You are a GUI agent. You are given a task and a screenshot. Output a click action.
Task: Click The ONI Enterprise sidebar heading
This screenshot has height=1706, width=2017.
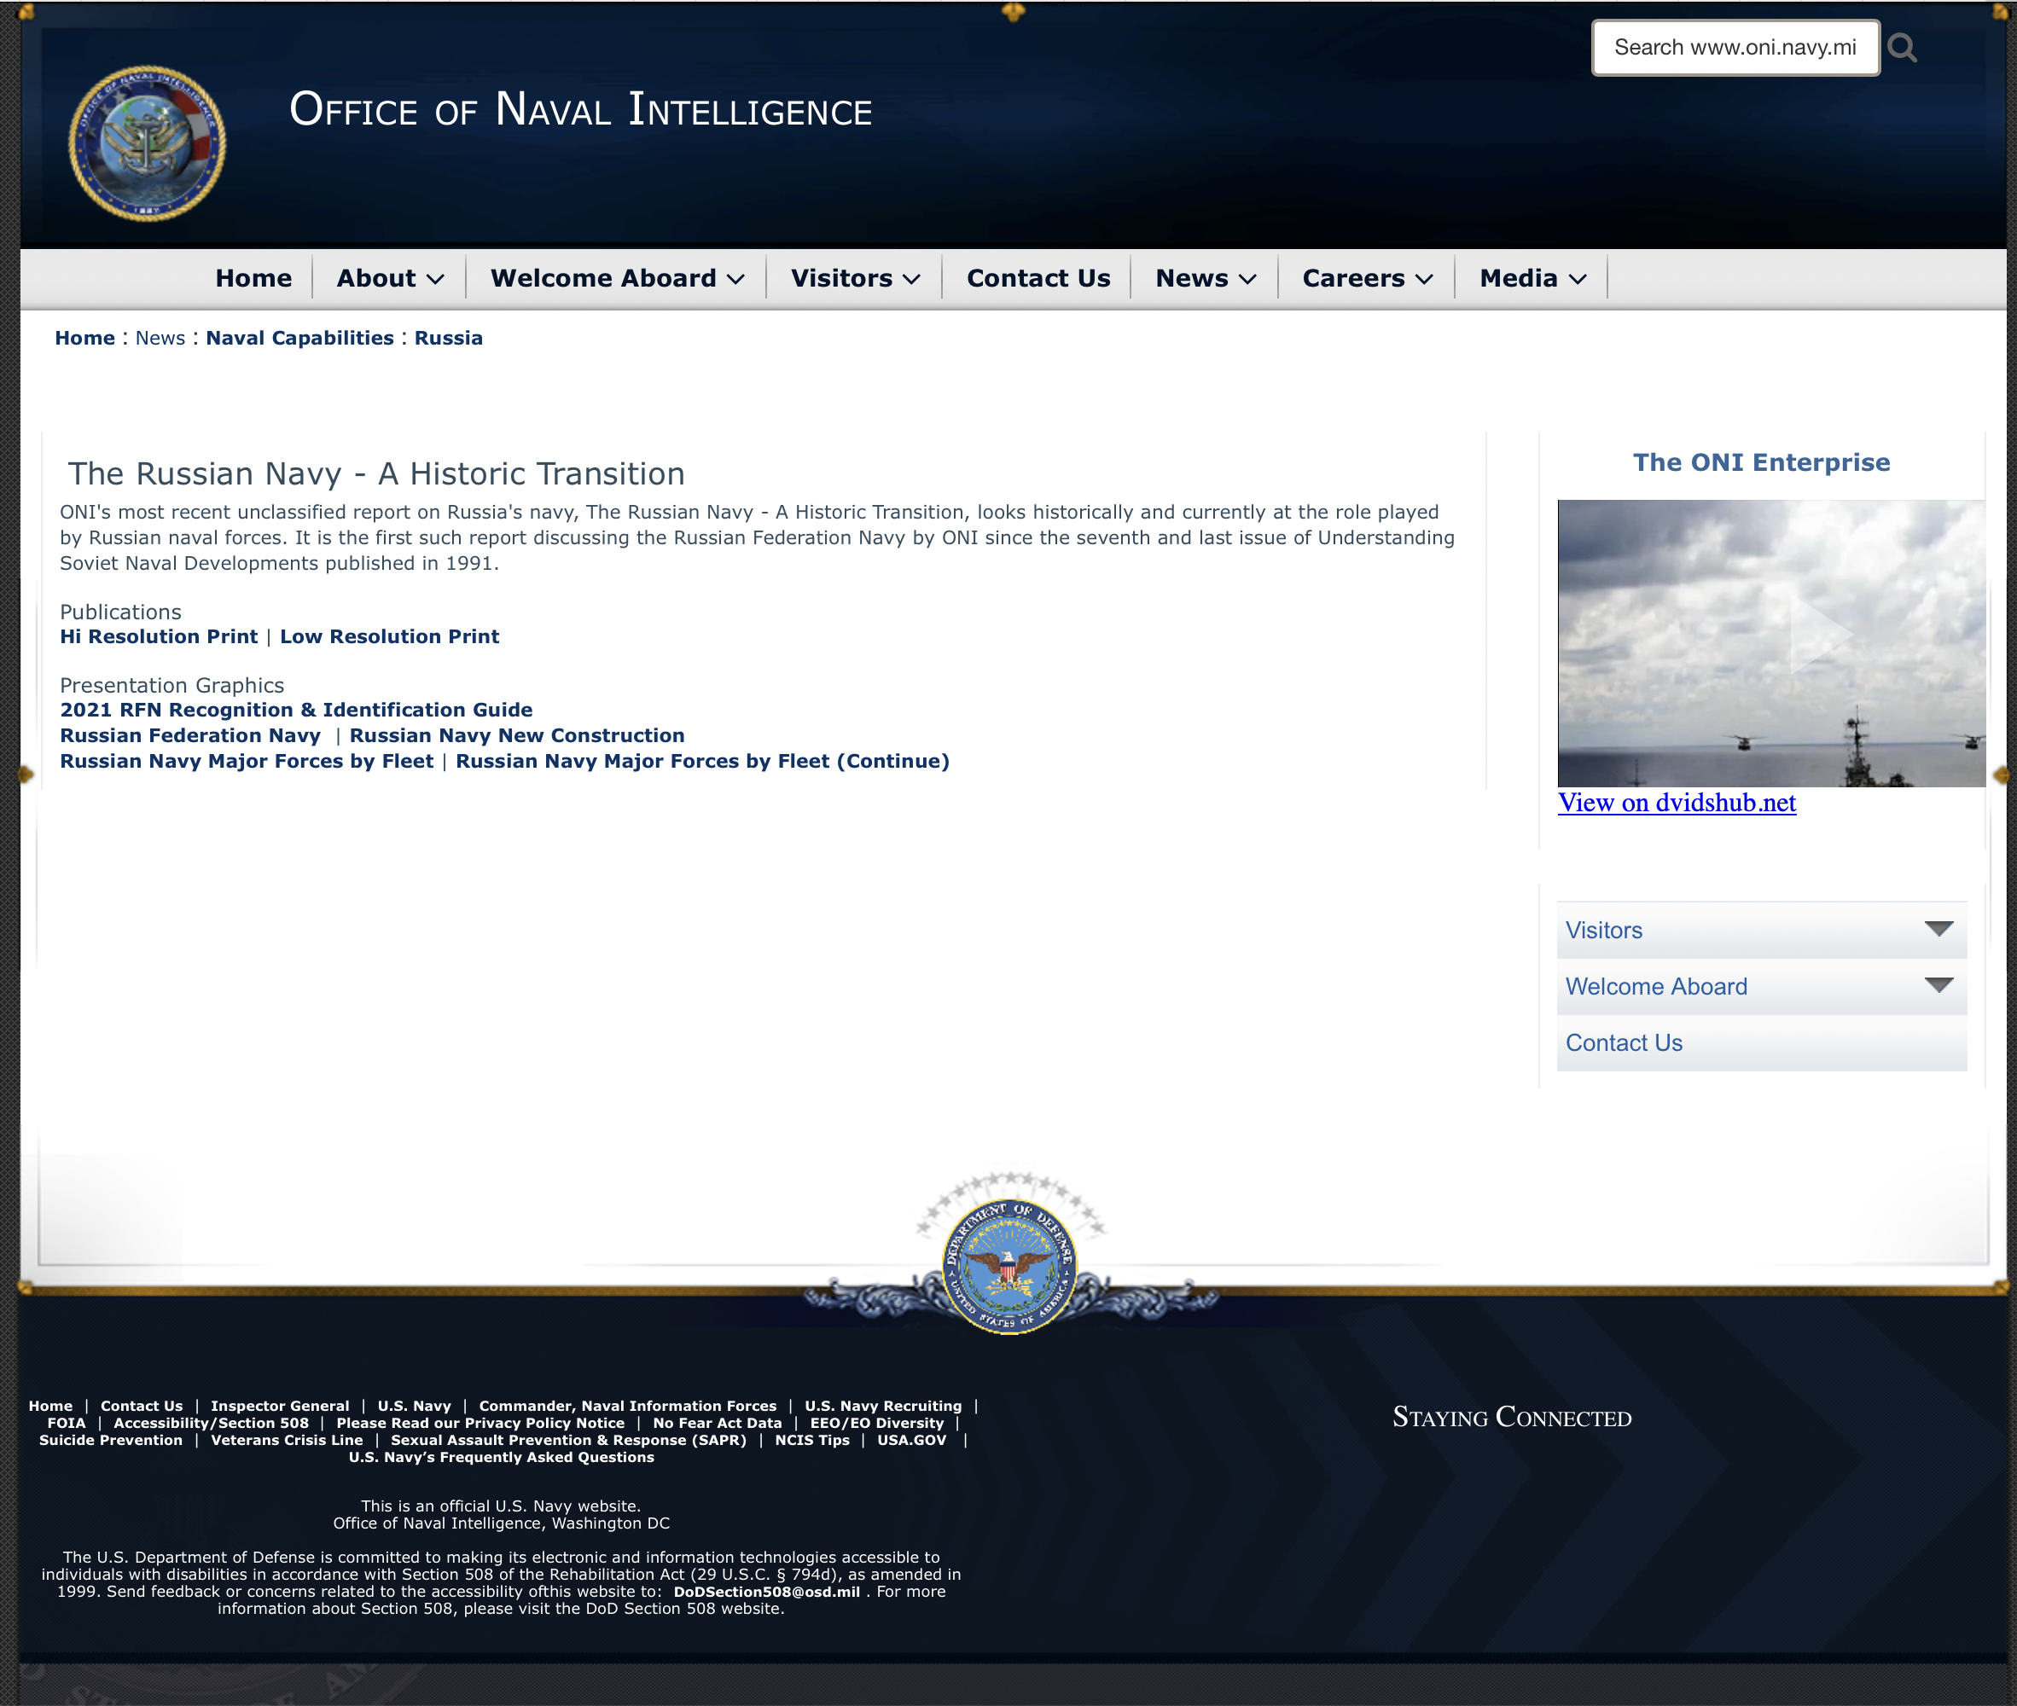point(1762,462)
